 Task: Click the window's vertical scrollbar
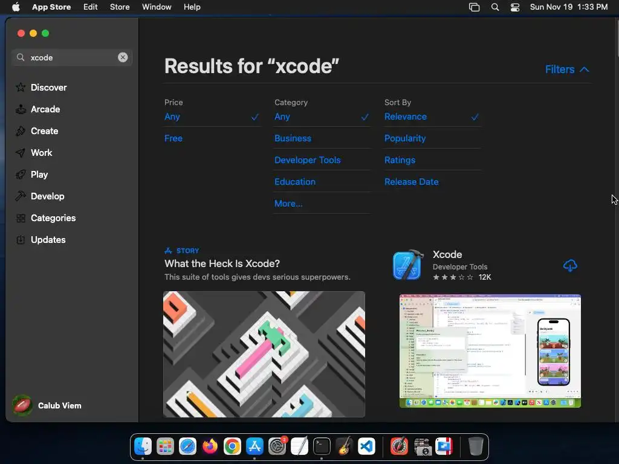tap(617, 38)
